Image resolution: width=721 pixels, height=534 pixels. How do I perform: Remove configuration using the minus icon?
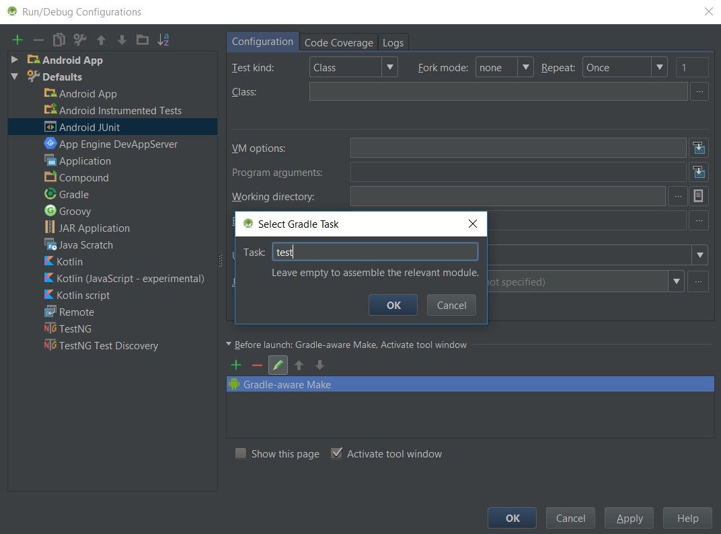pyautogui.click(x=38, y=40)
